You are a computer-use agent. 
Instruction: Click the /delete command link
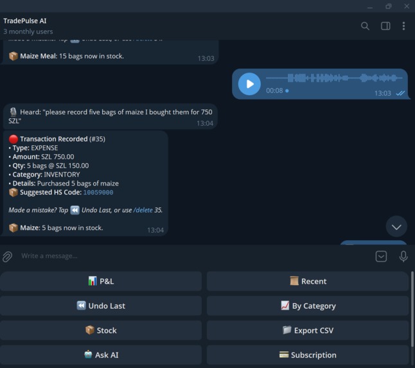click(x=143, y=210)
